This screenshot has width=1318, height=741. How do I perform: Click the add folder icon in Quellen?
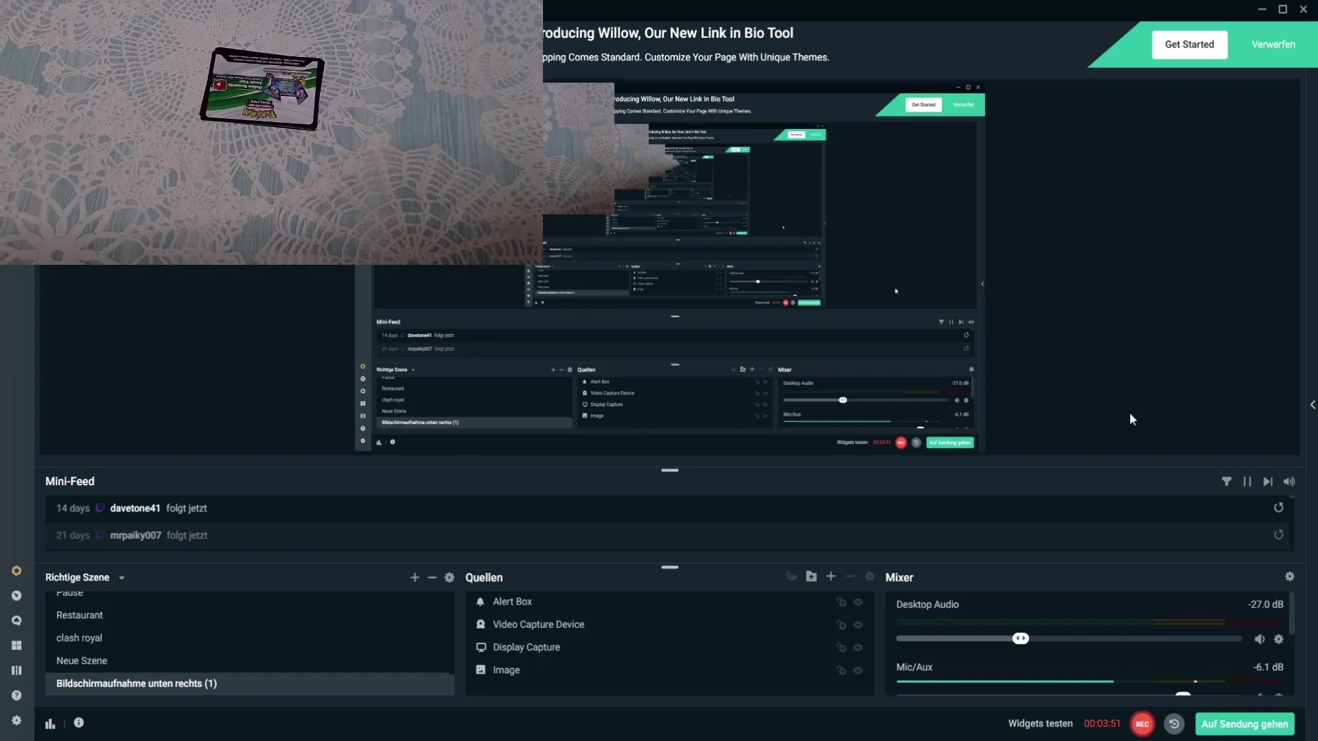point(811,576)
